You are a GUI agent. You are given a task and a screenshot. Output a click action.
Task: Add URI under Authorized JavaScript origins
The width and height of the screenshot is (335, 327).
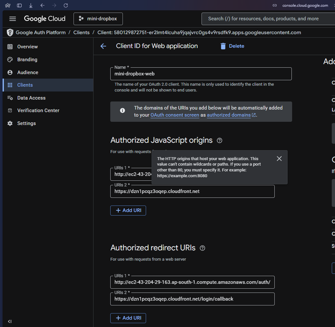[128, 210]
